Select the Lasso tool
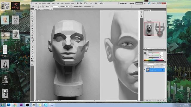The width and height of the screenshot is (191, 107). 32,17
